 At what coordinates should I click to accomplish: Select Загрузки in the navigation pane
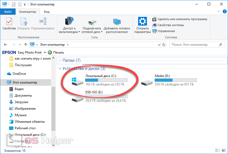click(x=21, y=102)
